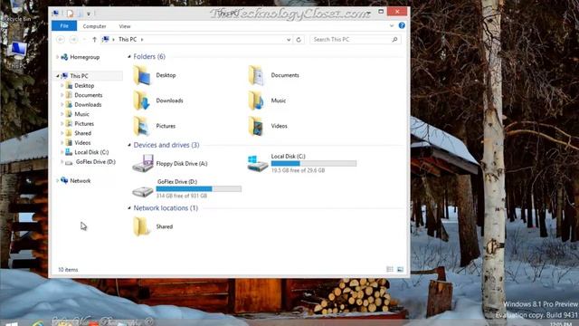579x326 pixels.
Task: Open the Start button on taskbar
Action: (12, 324)
